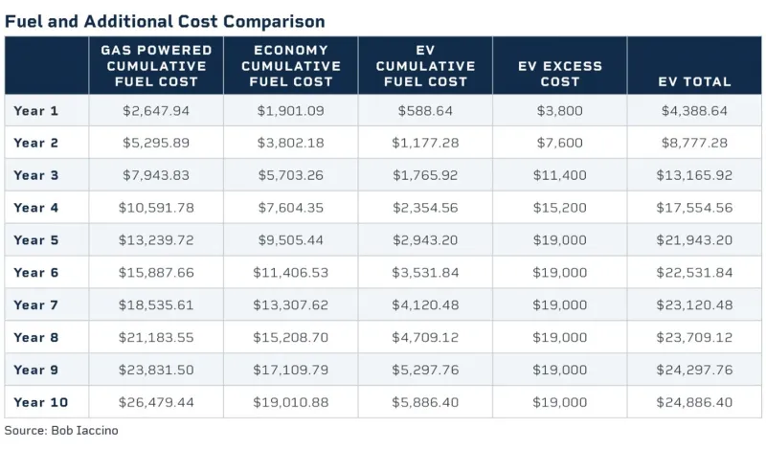Select the EV Excess Cost column header

click(x=560, y=74)
